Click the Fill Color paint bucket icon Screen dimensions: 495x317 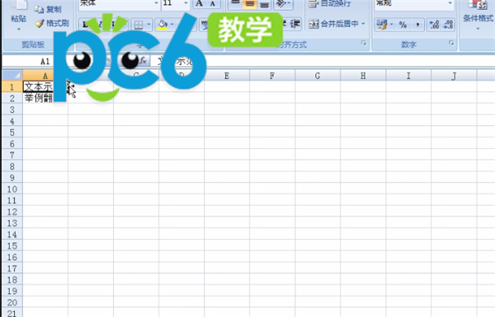(x=163, y=24)
